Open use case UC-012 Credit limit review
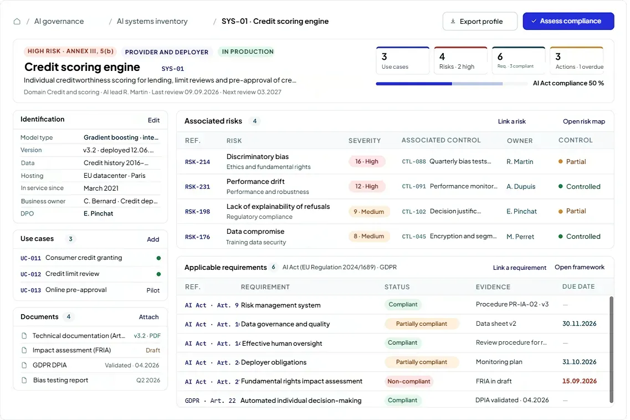 click(x=90, y=274)
